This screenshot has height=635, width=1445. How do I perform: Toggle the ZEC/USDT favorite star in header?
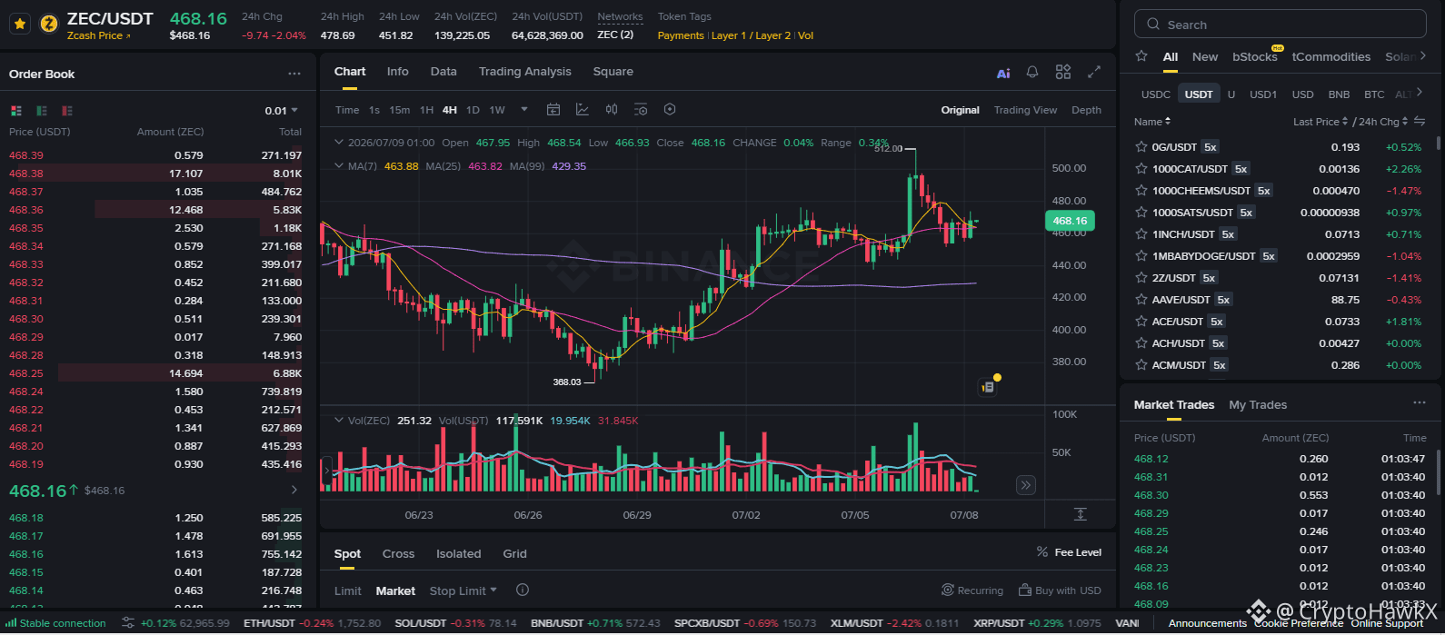click(x=20, y=25)
